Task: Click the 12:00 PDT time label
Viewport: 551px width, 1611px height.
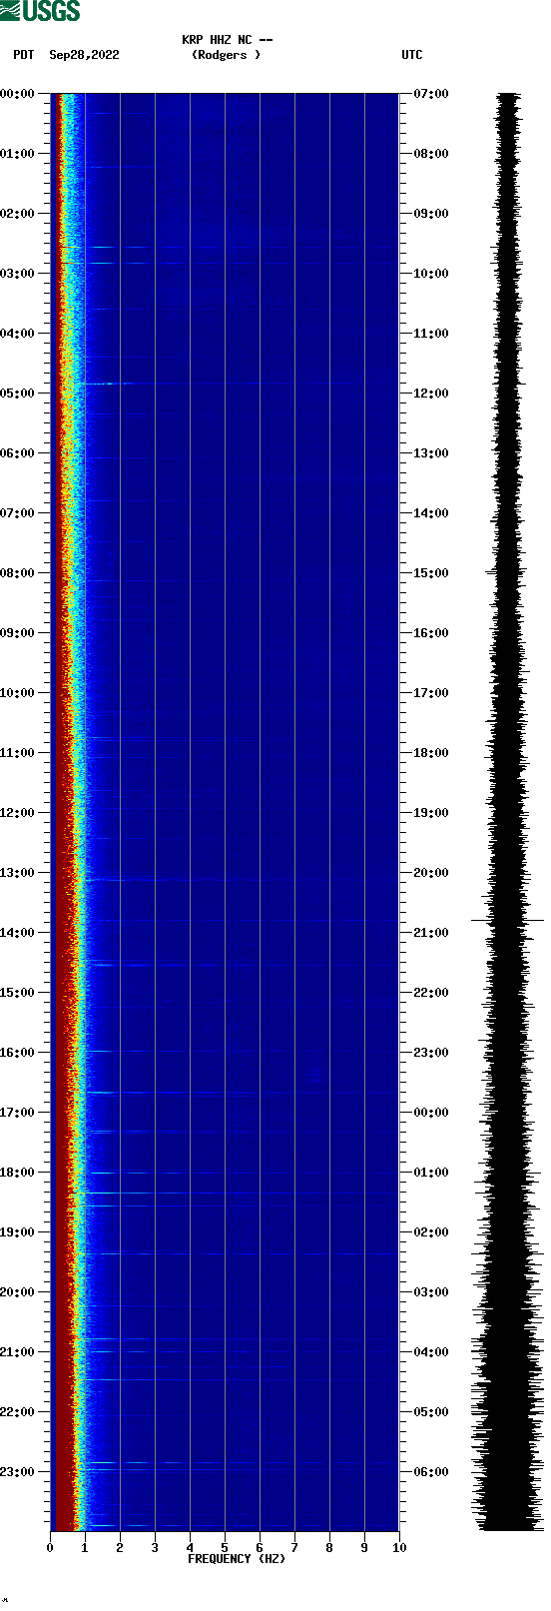Action: tap(17, 813)
